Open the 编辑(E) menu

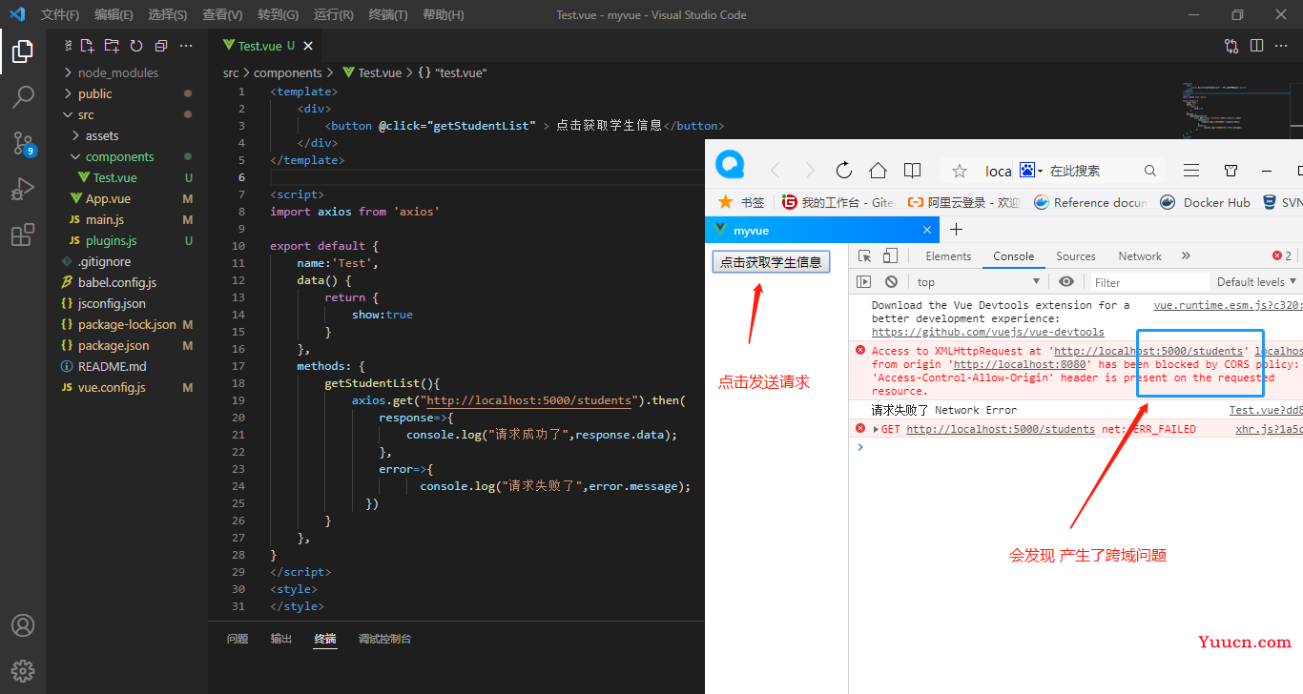click(x=114, y=15)
